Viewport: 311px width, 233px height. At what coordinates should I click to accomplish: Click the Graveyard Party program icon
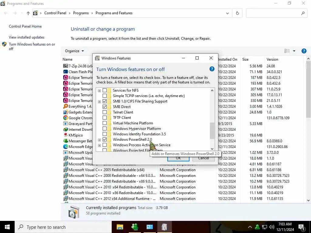[66, 124]
